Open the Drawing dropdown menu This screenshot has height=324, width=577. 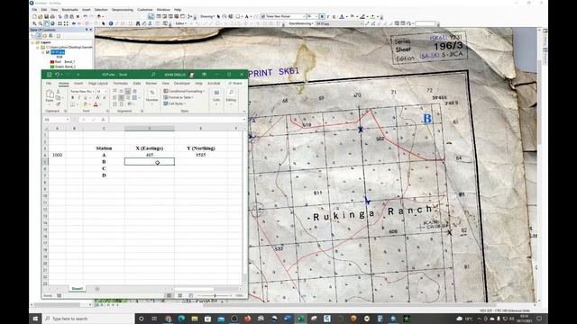coord(207,16)
